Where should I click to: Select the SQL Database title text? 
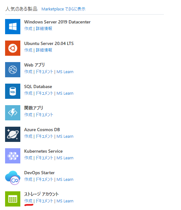(38, 86)
